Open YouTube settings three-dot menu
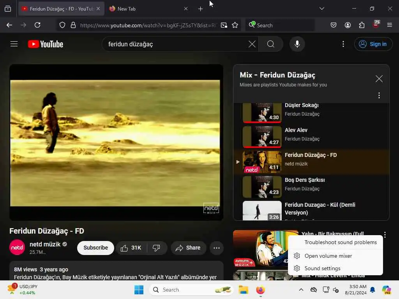Viewport: 399px width, 299px height. [x=343, y=44]
